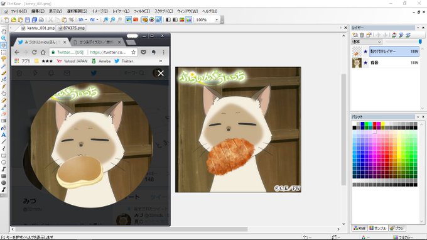
Task: Select the rectangular selection tool
Action: click(x=4, y=52)
